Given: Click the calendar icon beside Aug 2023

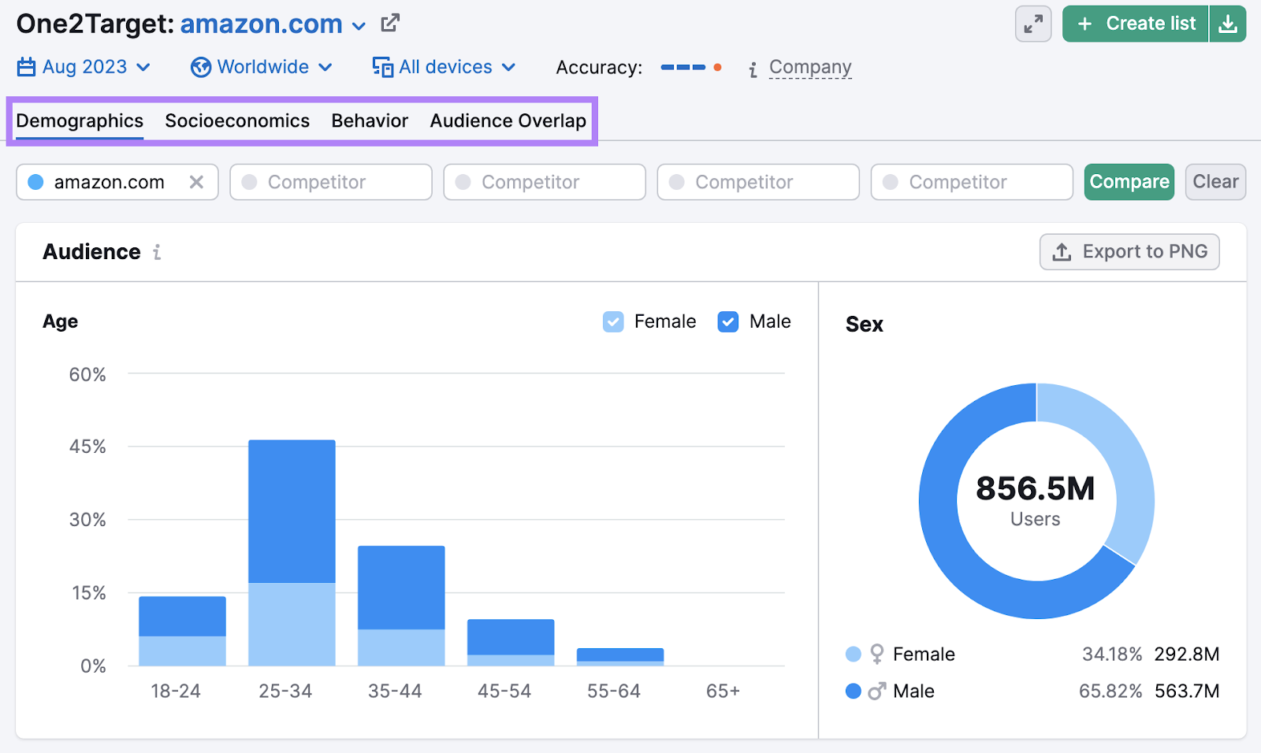Looking at the screenshot, I should [x=26, y=67].
